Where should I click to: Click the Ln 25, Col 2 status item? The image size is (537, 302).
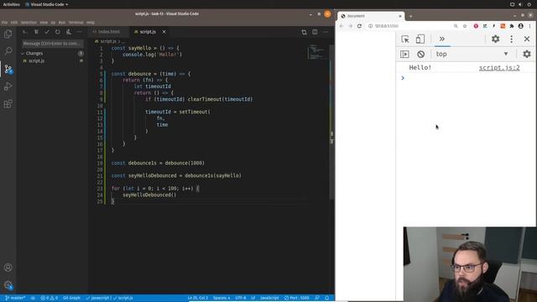coord(198,298)
